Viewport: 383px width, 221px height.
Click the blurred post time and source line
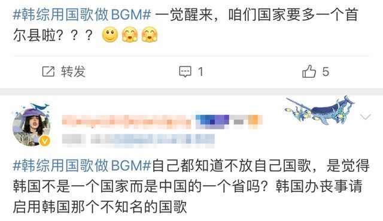coord(138,141)
